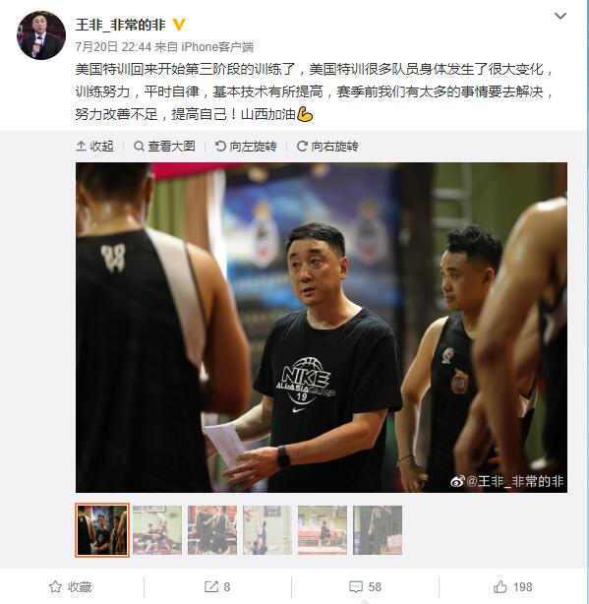589x604 pixels.
Task: Open the 王非_非常的非 username link
Action: pos(121,25)
